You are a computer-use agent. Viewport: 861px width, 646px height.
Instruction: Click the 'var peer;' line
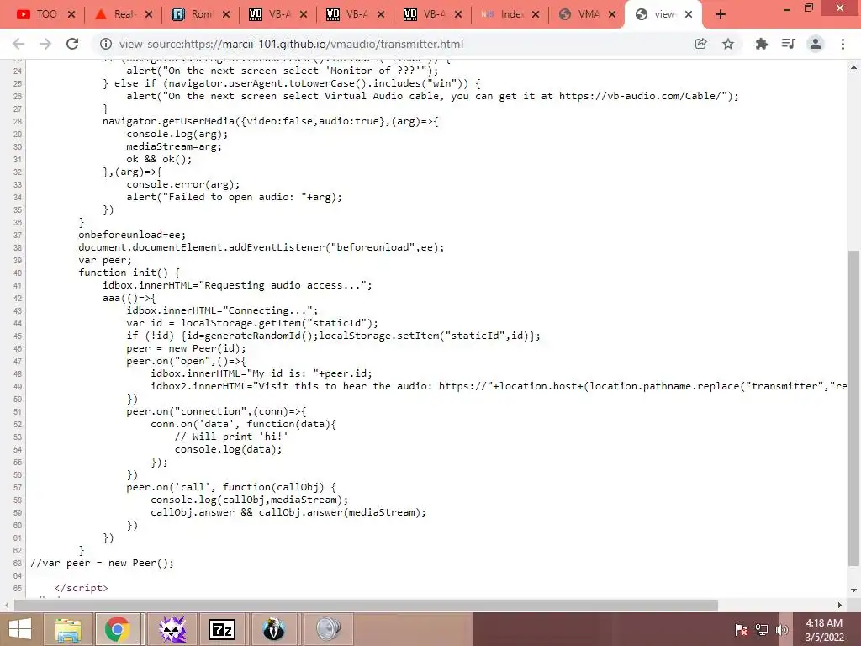(x=105, y=260)
